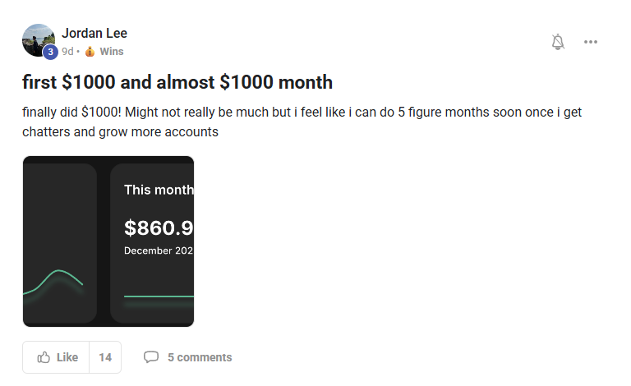Viewport: 631px width, 386px height.
Task: Click the Like button label
Action: (x=67, y=357)
